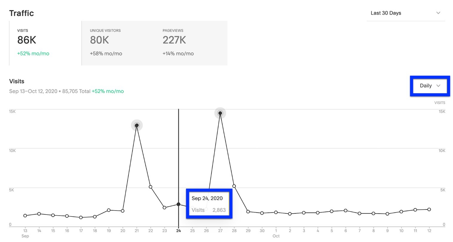Click the Sep 28 data point

(x=234, y=186)
